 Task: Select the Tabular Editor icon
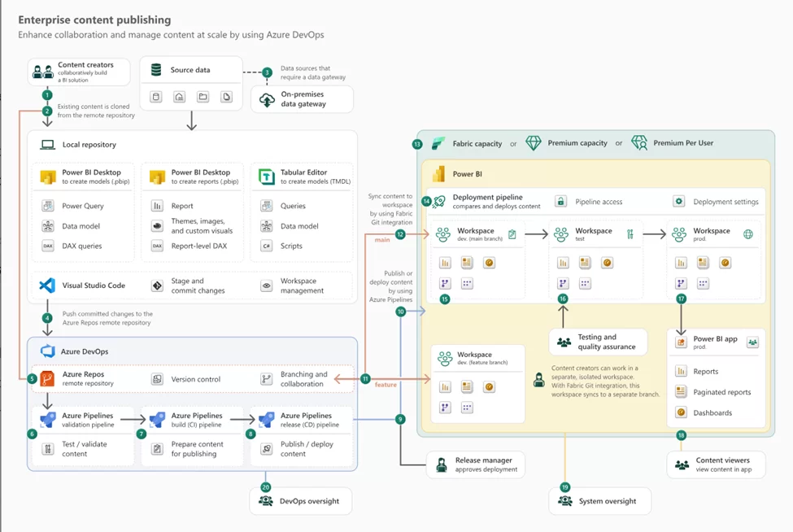[266, 177]
